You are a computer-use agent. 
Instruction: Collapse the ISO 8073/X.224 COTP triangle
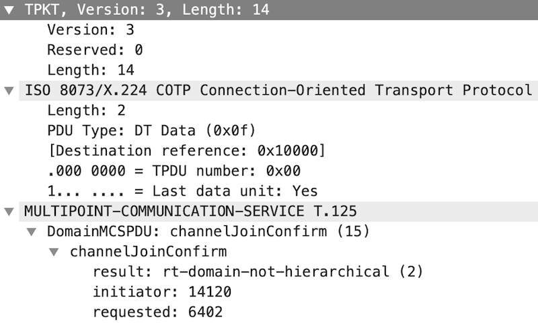pos(9,90)
